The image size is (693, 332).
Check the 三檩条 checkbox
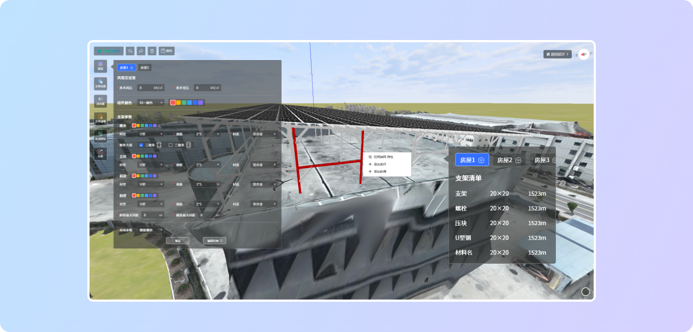point(170,145)
